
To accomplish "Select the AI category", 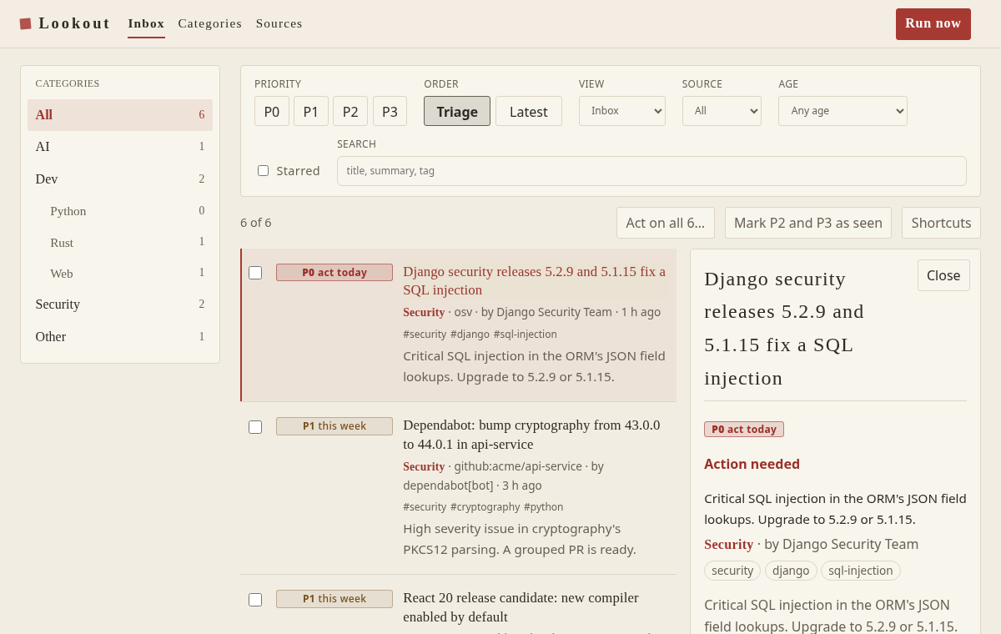I will coord(120,147).
